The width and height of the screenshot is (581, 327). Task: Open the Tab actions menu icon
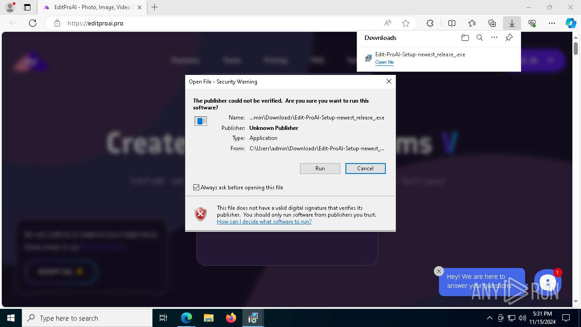coord(27,7)
